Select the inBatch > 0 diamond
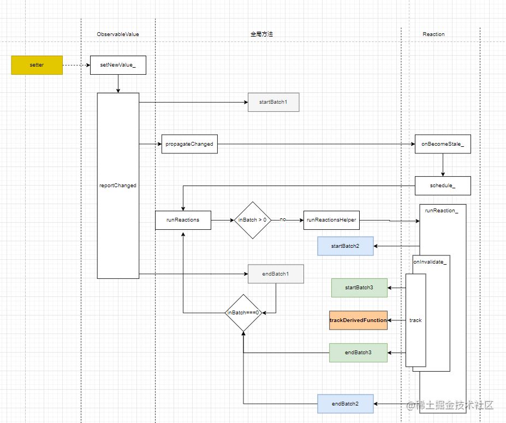The width and height of the screenshot is (506, 423). click(x=252, y=220)
